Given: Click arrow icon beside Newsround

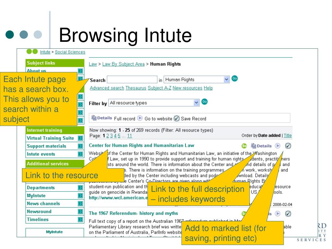Looking at the screenshot, I should point(80,211).
